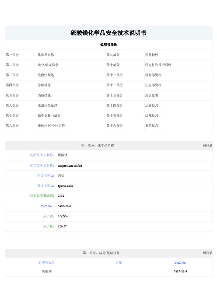Select 第九部分 in the contents table
This screenshot has height=307, width=217.
point(113,55)
